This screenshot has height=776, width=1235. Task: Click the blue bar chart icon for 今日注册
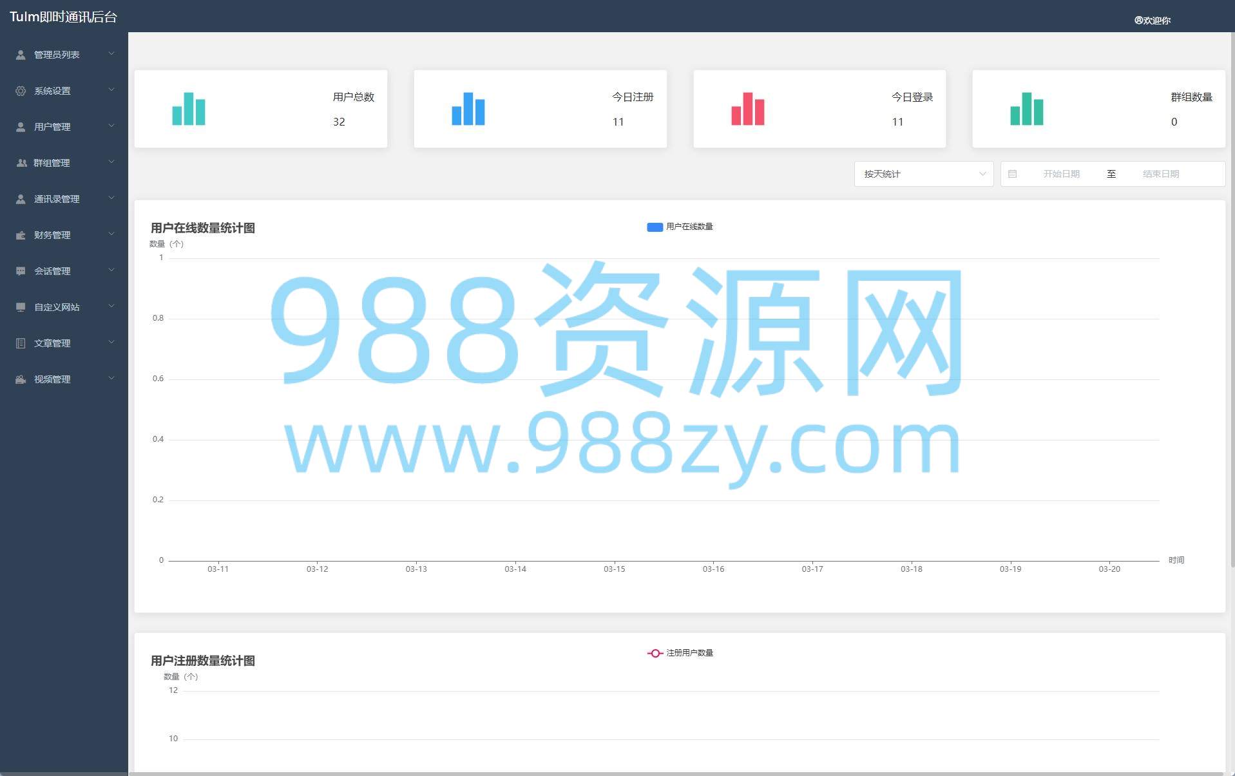point(468,109)
